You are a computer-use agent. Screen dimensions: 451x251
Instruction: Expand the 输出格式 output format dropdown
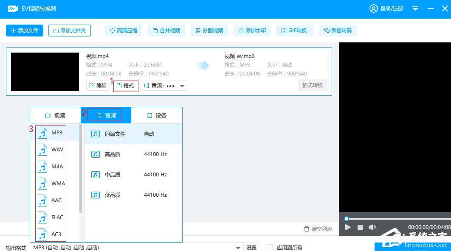pyautogui.click(x=238, y=247)
